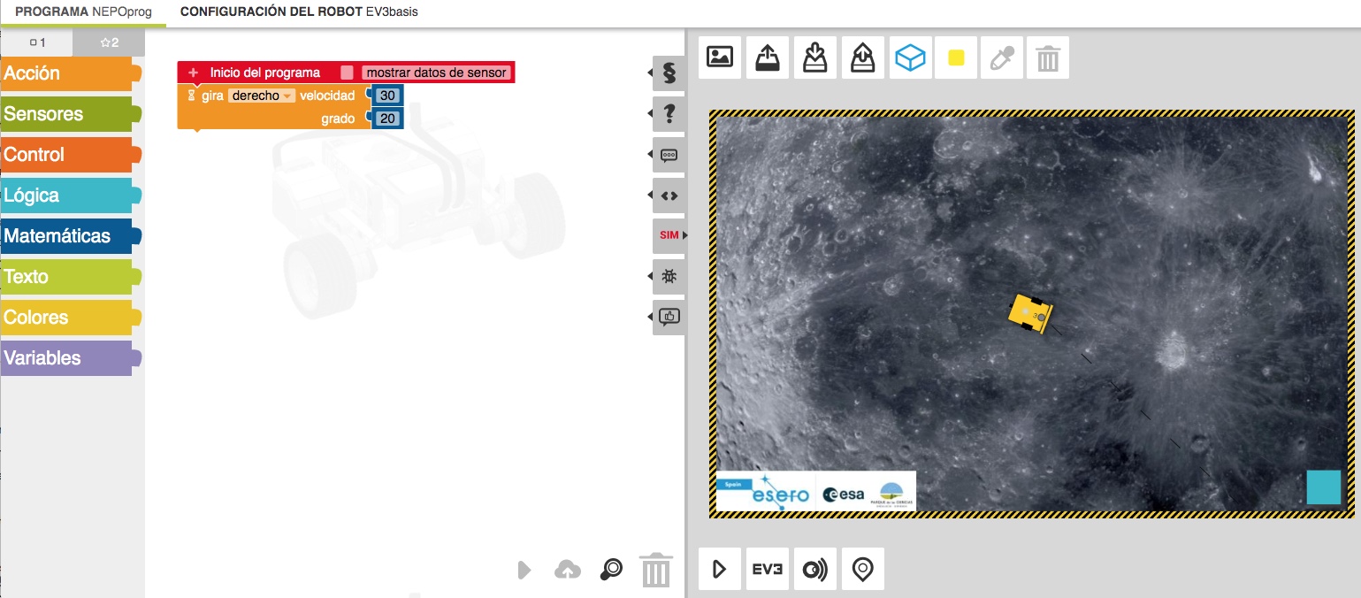Viewport: 1361px width, 598px height.
Task: Select the color picker eyedropper tool
Action: click(x=1000, y=58)
